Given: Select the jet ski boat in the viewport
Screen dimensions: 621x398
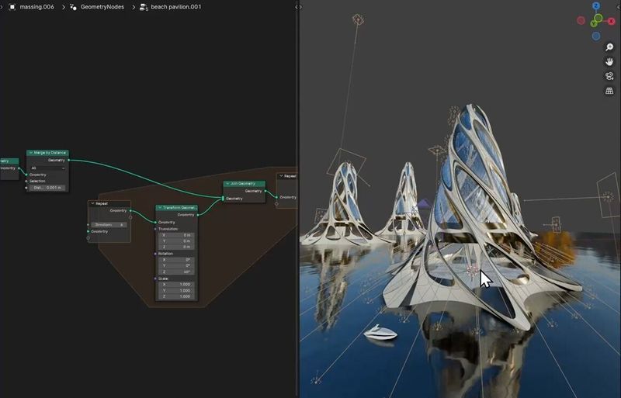Looking at the screenshot, I should [x=380, y=332].
